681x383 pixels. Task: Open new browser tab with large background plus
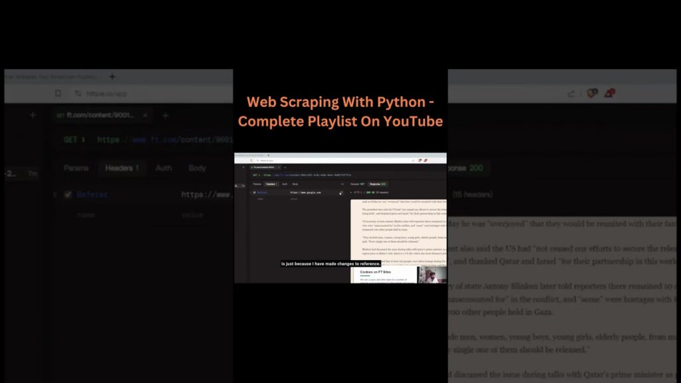112,77
